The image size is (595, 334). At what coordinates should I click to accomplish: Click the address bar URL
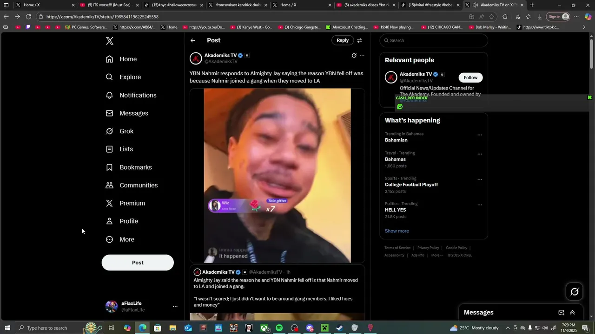[102, 17]
